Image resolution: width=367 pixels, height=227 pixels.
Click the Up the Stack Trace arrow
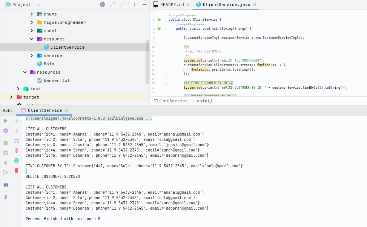17,121
